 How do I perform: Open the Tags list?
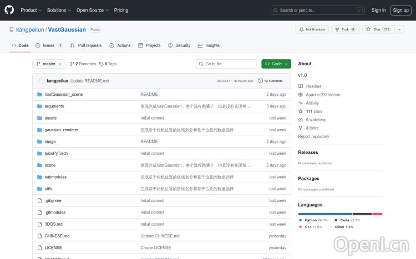point(108,64)
